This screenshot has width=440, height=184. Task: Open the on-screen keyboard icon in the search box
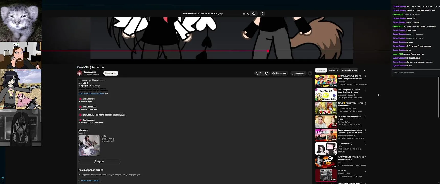click(x=244, y=14)
